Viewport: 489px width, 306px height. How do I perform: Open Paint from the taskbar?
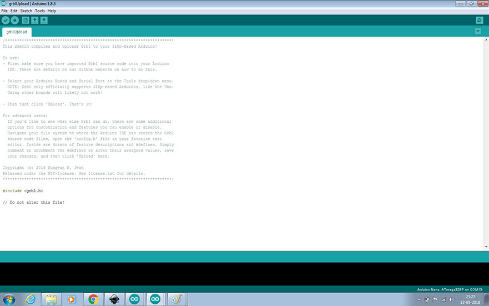click(177, 299)
